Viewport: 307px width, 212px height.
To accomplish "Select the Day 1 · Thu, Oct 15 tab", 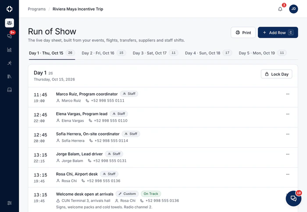I will [x=52, y=53].
